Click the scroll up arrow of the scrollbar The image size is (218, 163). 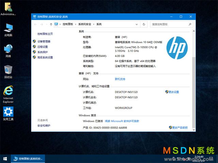[x=194, y=31]
